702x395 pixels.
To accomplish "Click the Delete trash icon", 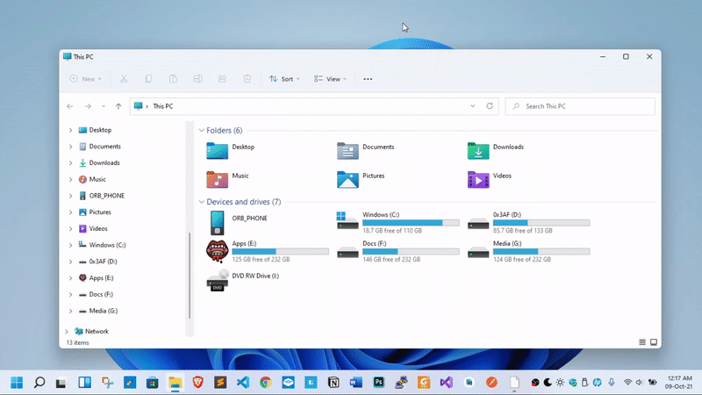I will coord(247,79).
